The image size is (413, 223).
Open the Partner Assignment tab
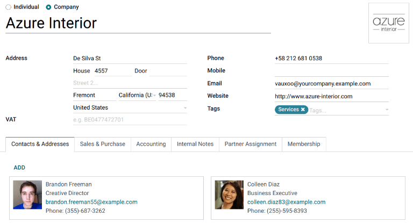pos(250,144)
